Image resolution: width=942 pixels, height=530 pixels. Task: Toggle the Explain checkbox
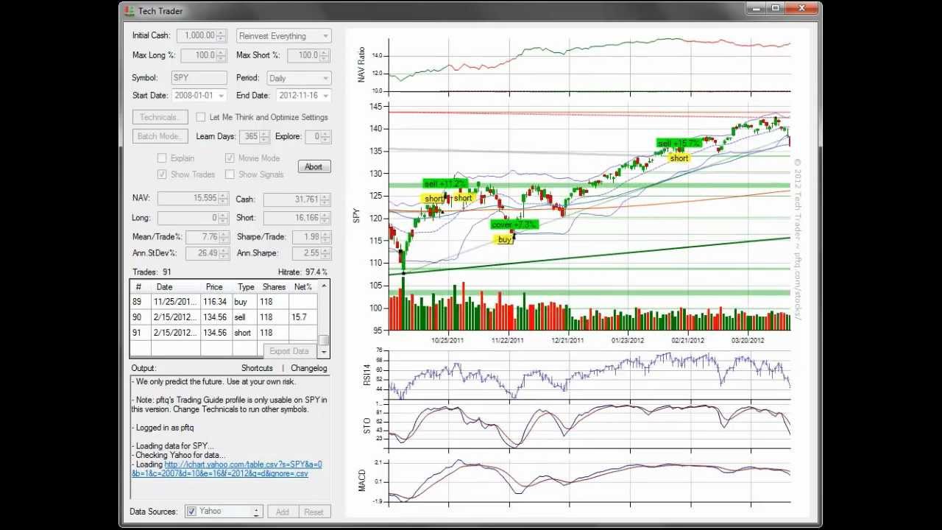coord(162,158)
